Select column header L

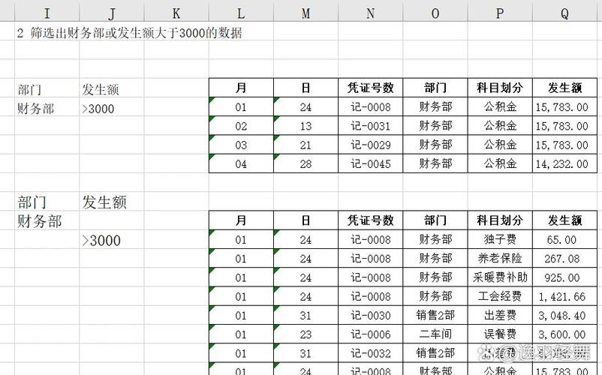(241, 13)
